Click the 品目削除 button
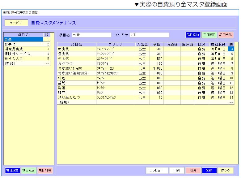 pos(225,35)
